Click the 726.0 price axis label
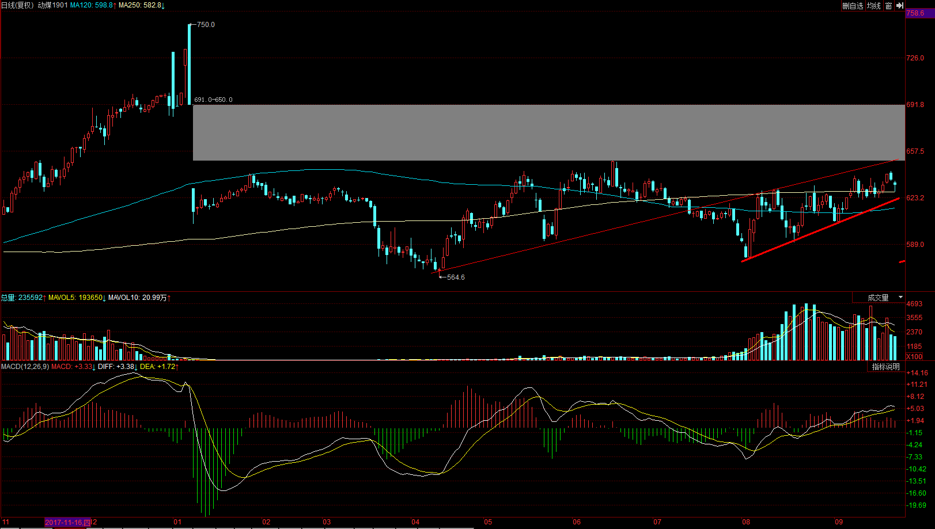935x529 pixels. point(915,58)
